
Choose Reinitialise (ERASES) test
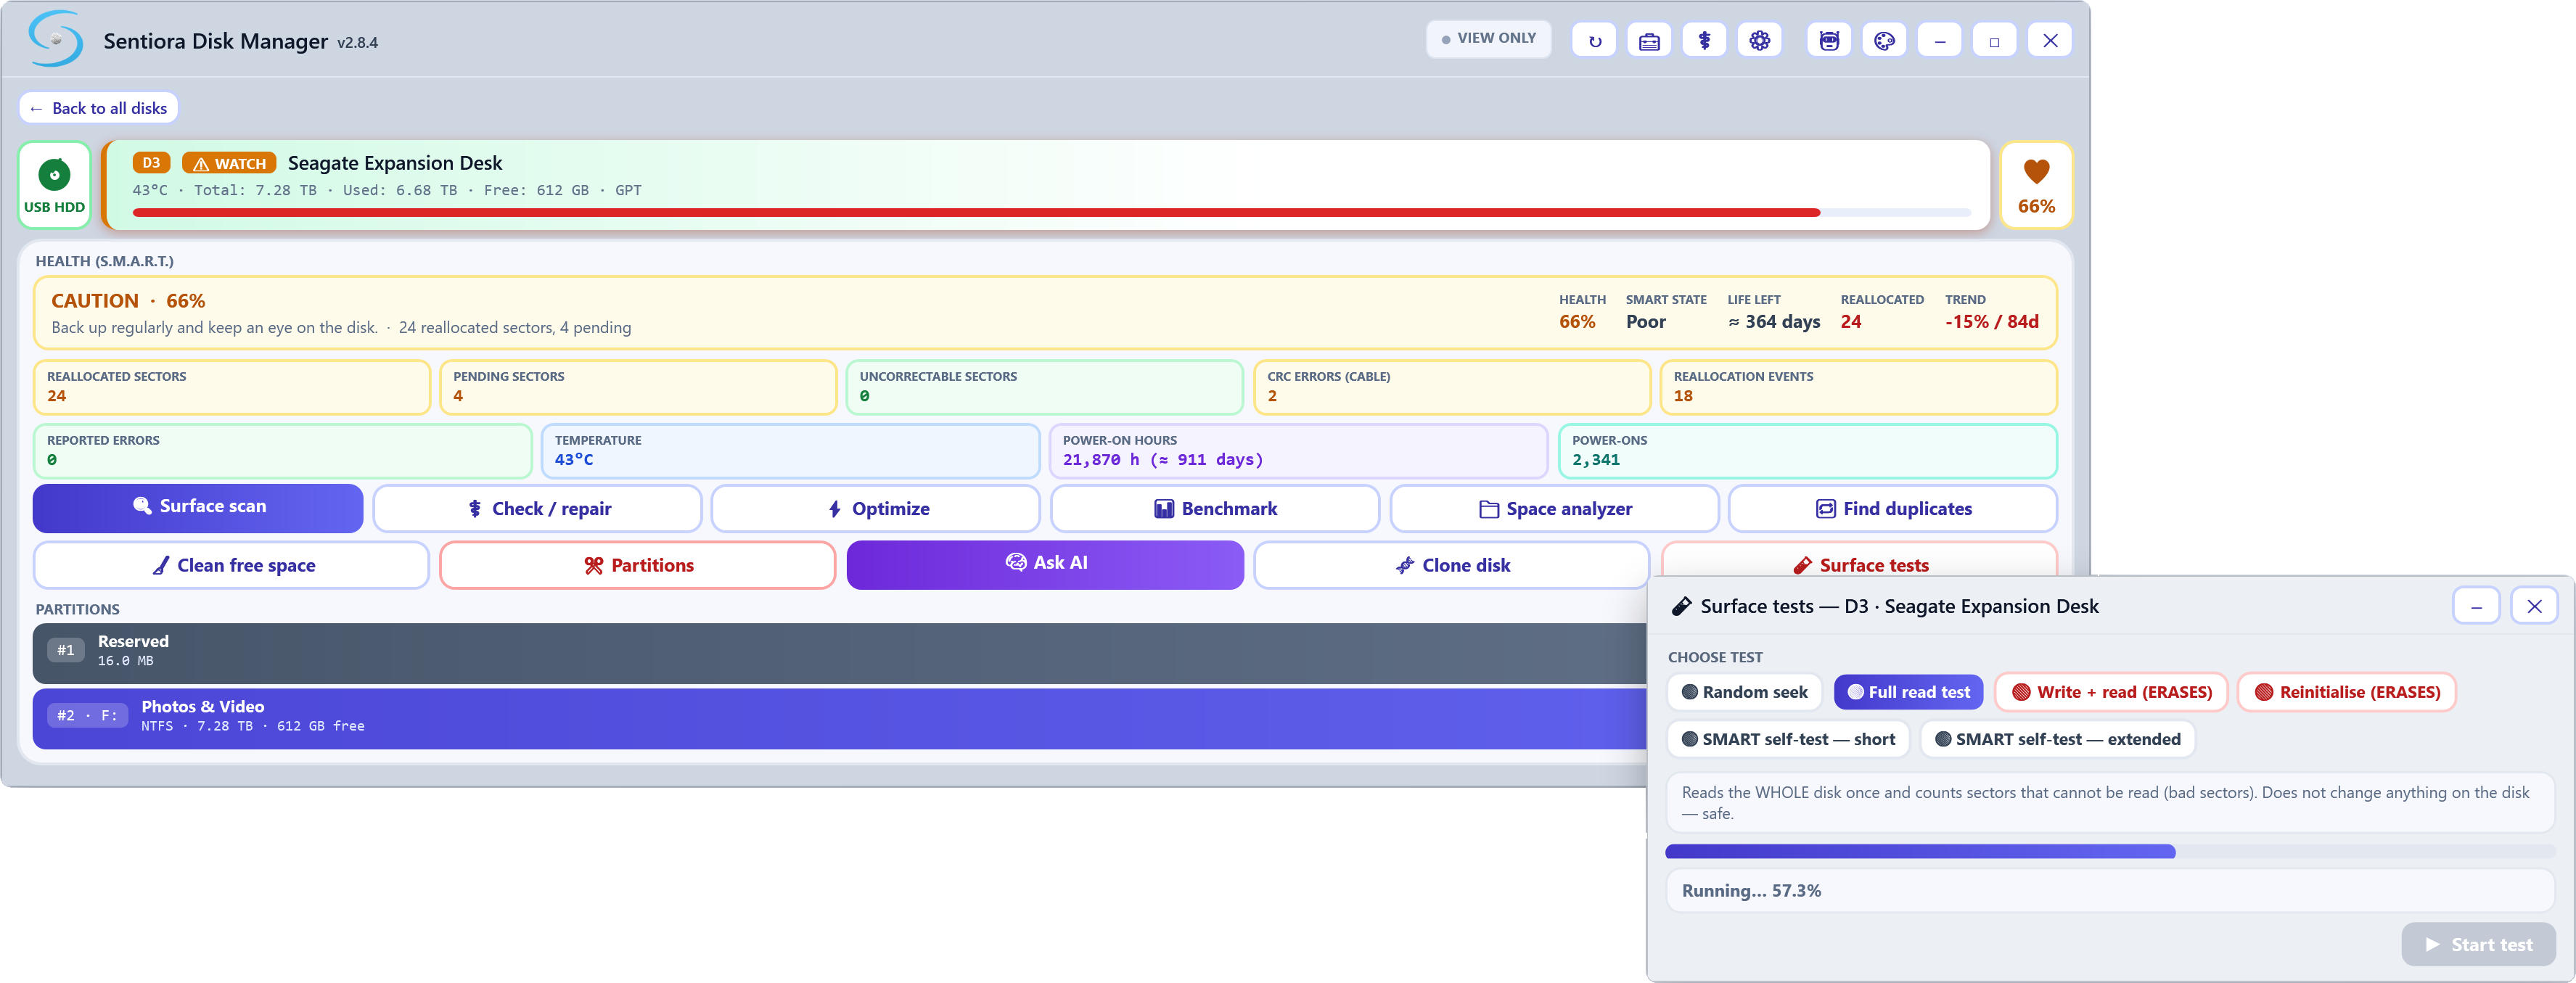tap(2346, 692)
